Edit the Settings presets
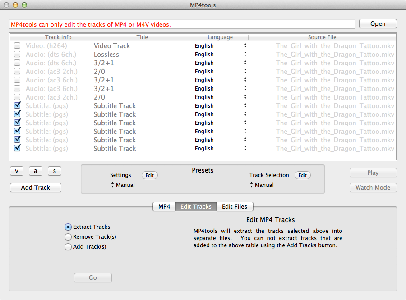The width and height of the screenshot is (406, 300). coord(150,175)
